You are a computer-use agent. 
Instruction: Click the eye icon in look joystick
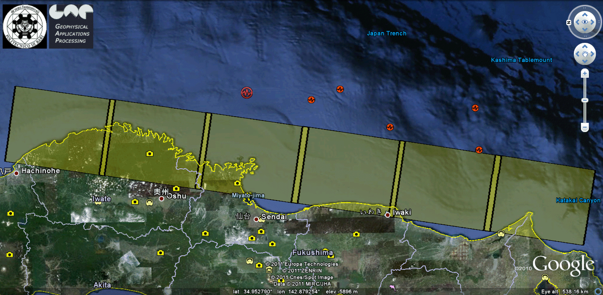tap(584, 22)
